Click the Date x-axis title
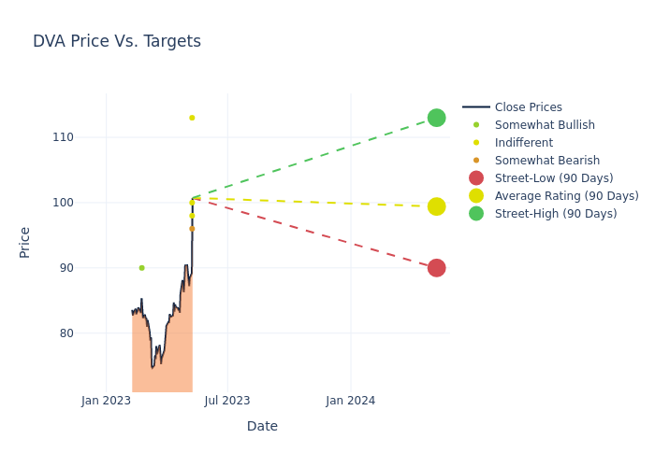The width and height of the screenshot is (655, 467). 262,427
